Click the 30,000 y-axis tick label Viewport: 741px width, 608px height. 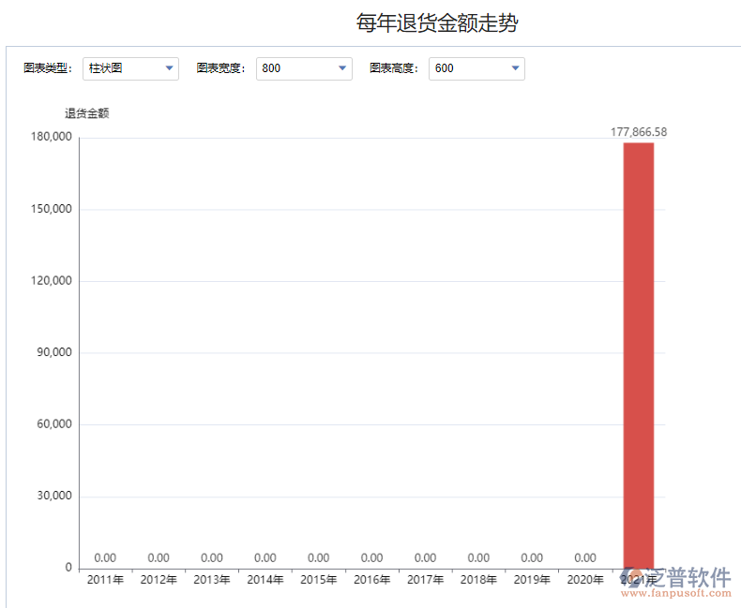[x=54, y=496]
